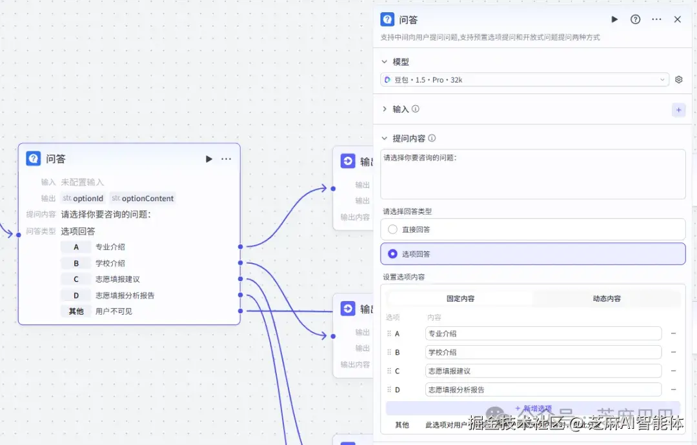
Task: Click the 其他 用户不可见 row in canvas node
Action: 96,311
